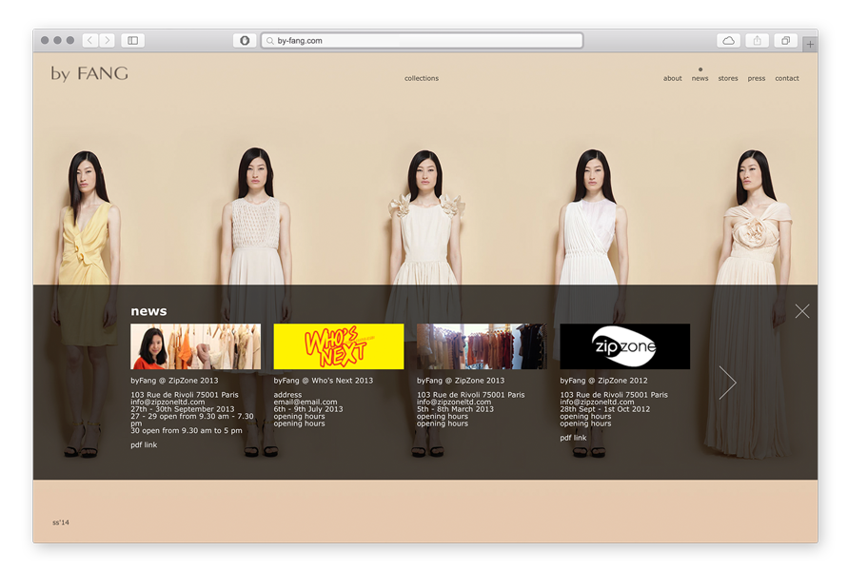Click the Share icon in toolbar
848x571 pixels.
point(758,41)
